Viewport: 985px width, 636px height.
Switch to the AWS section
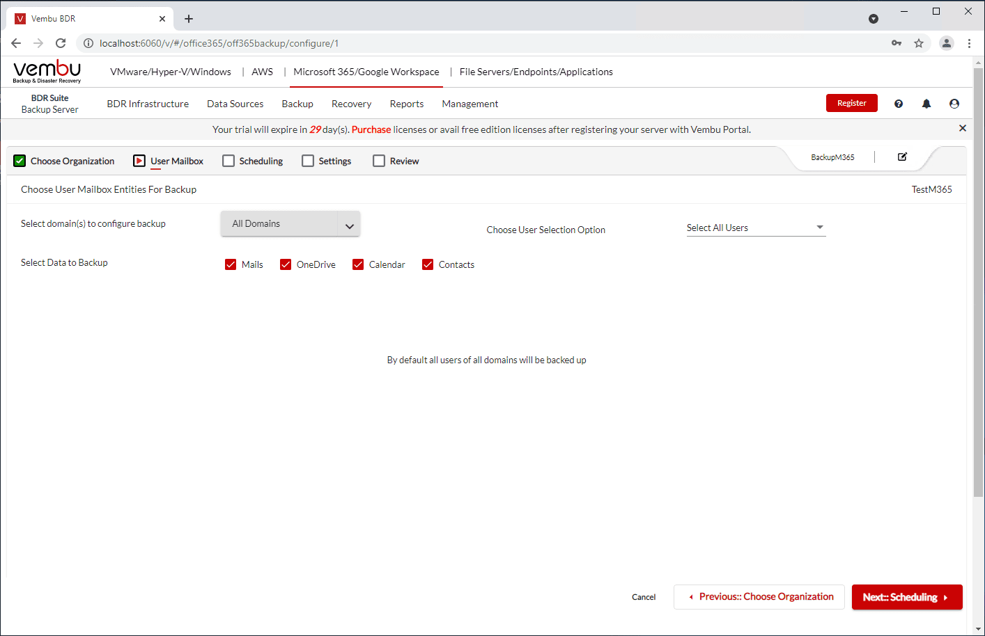263,72
